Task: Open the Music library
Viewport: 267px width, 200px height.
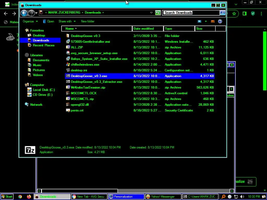Action: pyautogui.click(x=37, y=65)
